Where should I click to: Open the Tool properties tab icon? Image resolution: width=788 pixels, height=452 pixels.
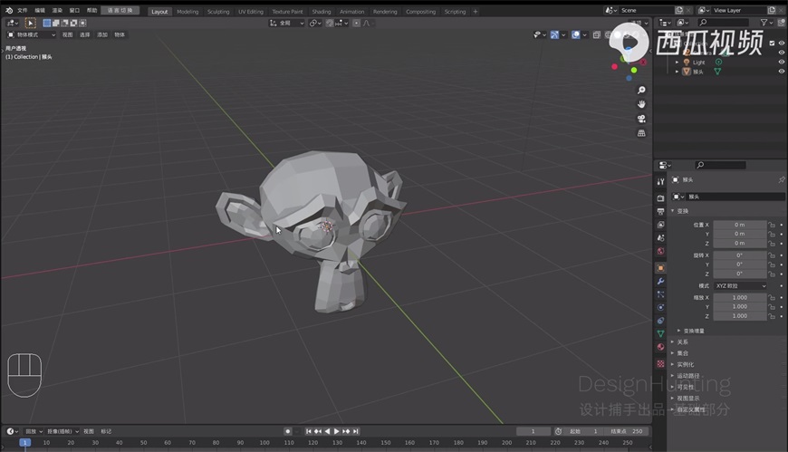tap(661, 181)
